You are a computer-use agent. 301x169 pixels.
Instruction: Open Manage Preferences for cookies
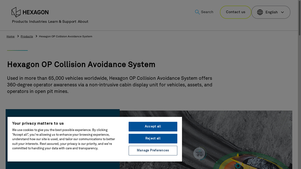pyautogui.click(x=153, y=151)
